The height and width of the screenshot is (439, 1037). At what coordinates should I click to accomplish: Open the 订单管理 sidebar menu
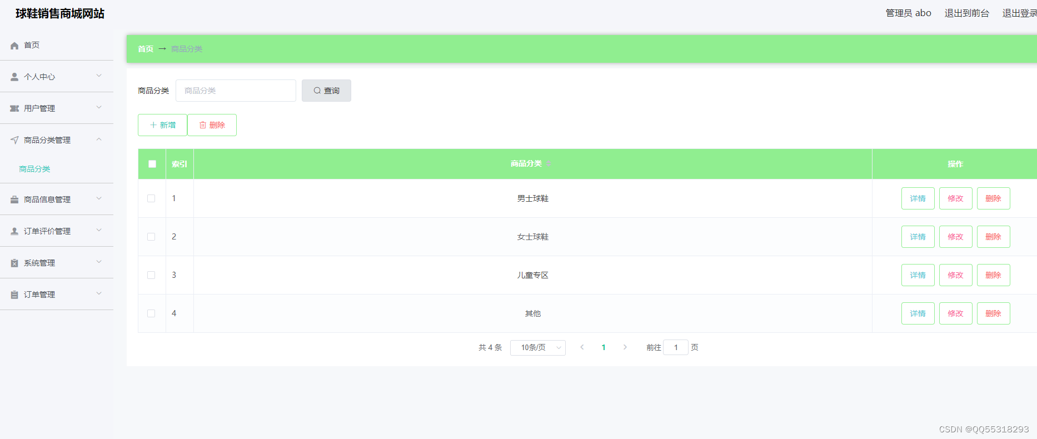coord(57,295)
